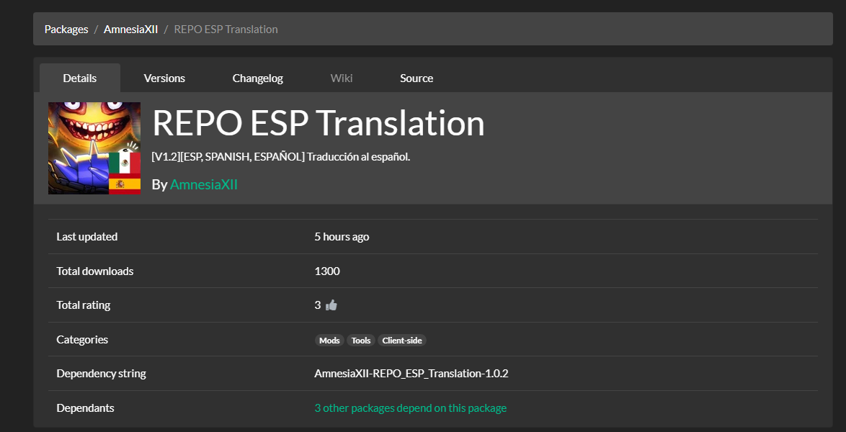Click the dependency string AmnesiaXII-REPO_ESP_Translation-1.0.2

(411, 374)
